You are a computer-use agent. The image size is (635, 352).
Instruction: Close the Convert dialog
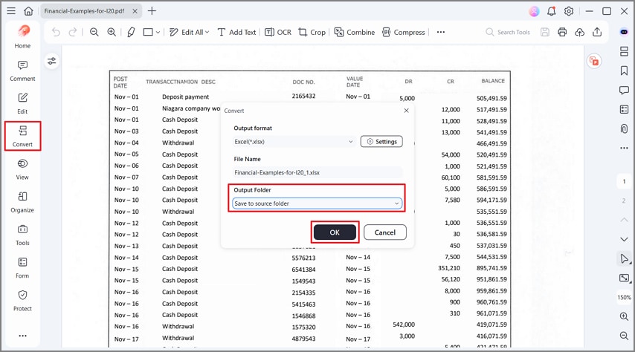tap(406, 111)
